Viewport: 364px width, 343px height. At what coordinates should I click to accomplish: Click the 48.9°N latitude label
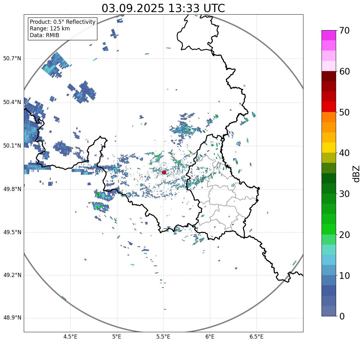click(x=12, y=318)
